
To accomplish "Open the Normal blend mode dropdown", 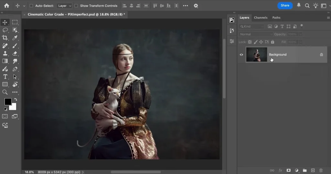I will point(256,34).
